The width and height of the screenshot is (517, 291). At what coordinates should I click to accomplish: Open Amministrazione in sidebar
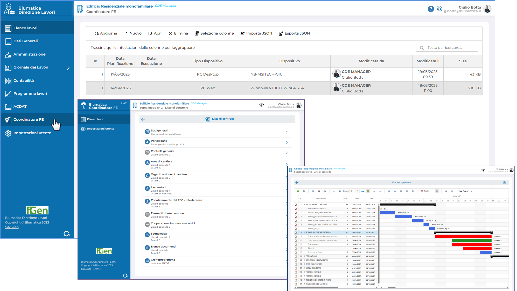(x=37, y=54)
